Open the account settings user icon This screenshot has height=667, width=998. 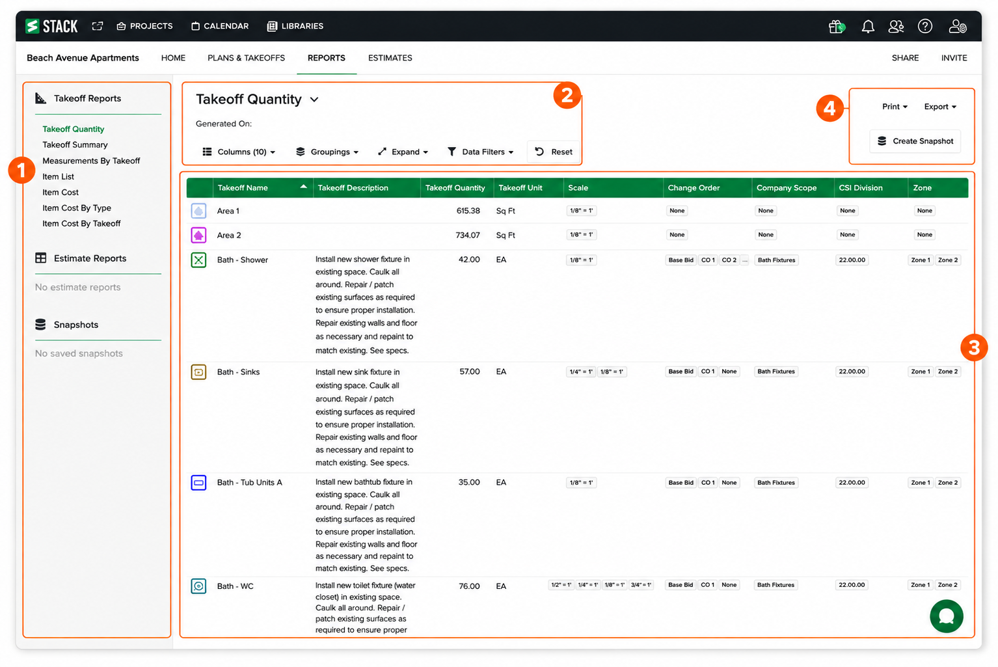(958, 26)
